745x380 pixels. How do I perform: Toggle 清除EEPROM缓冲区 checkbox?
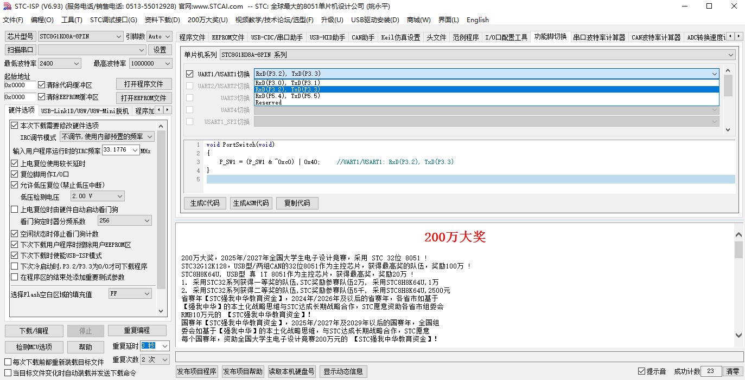(x=41, y=97)
